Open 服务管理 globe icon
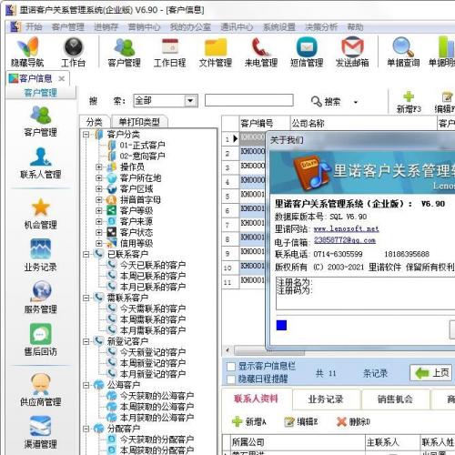Screen dimensions: 455x455 point(40,291)
